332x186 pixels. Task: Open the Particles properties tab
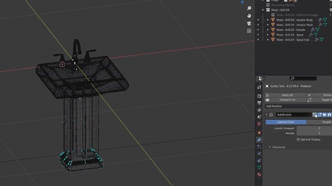pos(259,147)
